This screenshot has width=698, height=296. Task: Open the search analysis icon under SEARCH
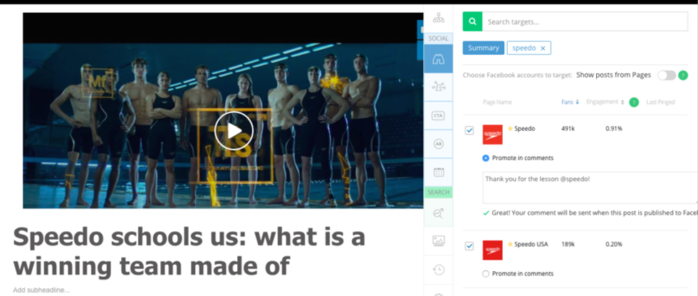439,213
